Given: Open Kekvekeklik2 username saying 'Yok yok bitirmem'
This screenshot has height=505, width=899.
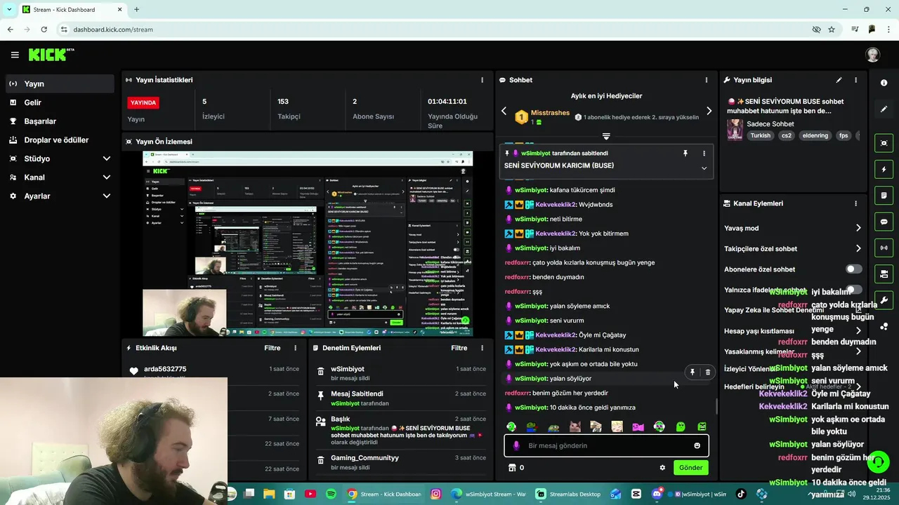Looking at the screenshot, I should [556, 234].
